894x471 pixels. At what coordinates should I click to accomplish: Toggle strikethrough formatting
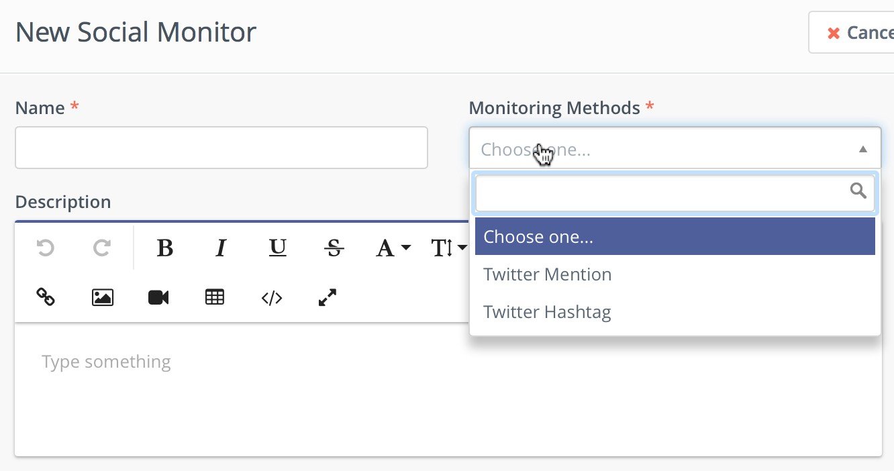coord(334,249)
